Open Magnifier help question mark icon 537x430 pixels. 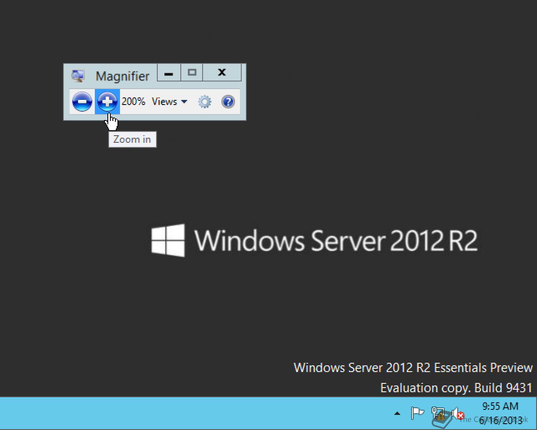228,102
